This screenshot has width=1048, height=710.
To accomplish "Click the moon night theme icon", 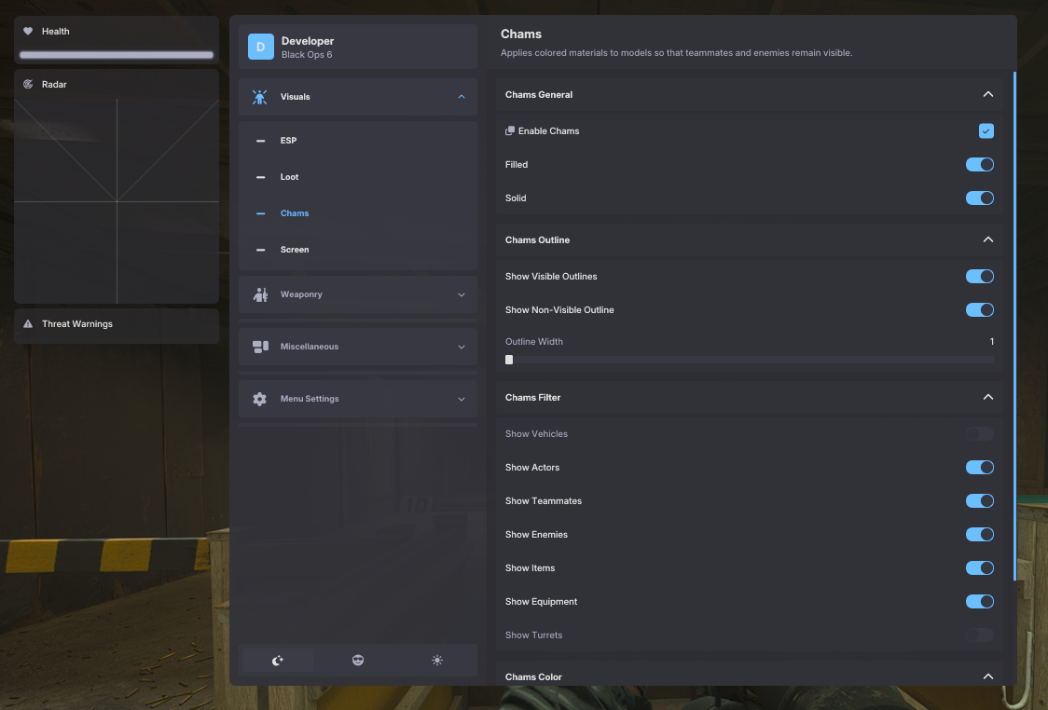I will 278,660.
